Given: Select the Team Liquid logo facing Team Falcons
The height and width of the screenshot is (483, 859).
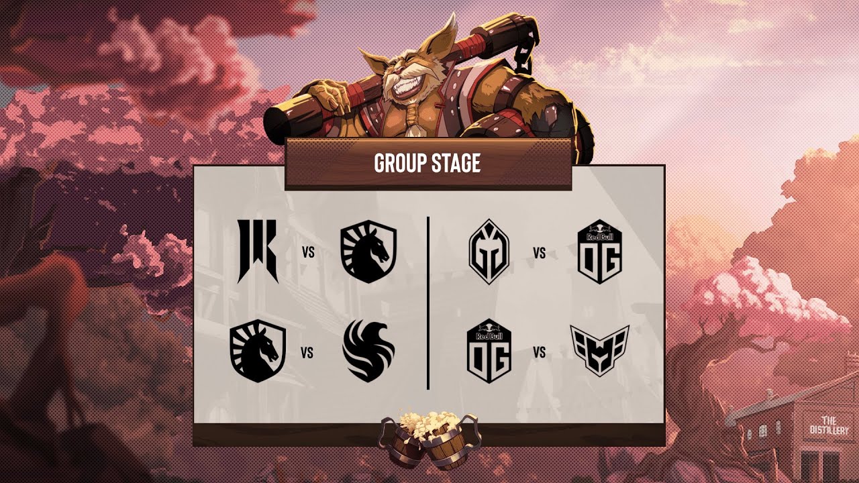Looking at the screenshot, I should tap(258, 352).
